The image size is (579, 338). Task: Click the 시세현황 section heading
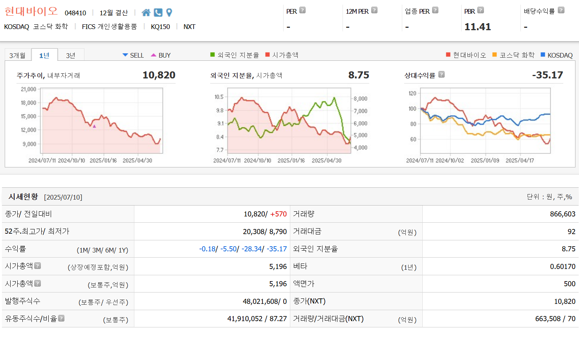[x=23, y=196]
